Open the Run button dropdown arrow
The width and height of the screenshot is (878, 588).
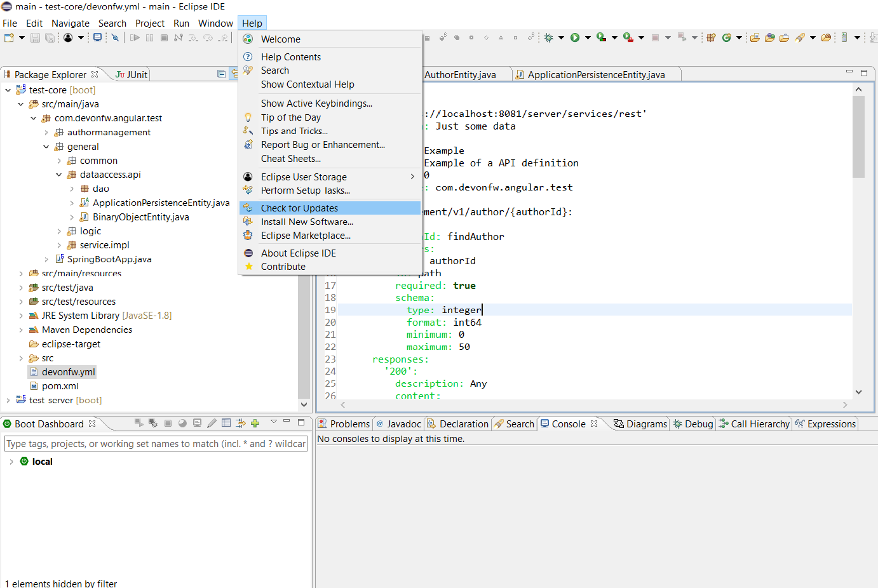click(x=588, y=37)
